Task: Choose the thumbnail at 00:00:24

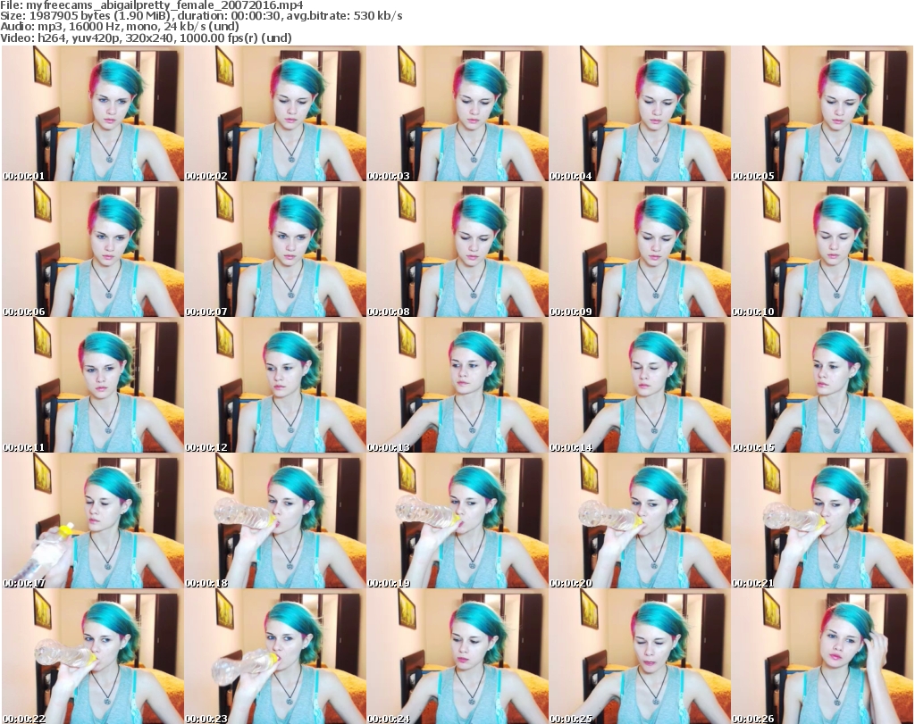Action: pyautogui.click(x=457, y=656)
